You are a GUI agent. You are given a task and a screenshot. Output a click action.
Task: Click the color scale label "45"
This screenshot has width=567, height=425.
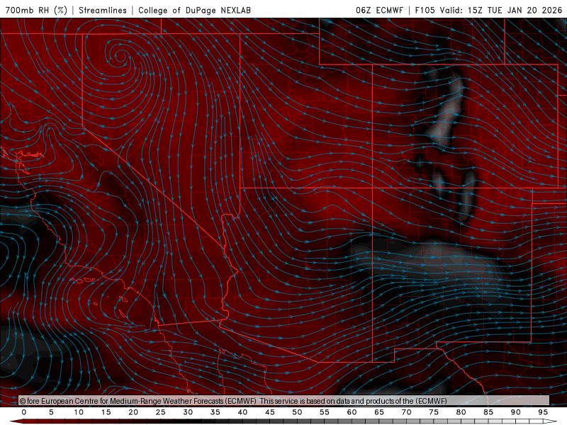(270, 412)
